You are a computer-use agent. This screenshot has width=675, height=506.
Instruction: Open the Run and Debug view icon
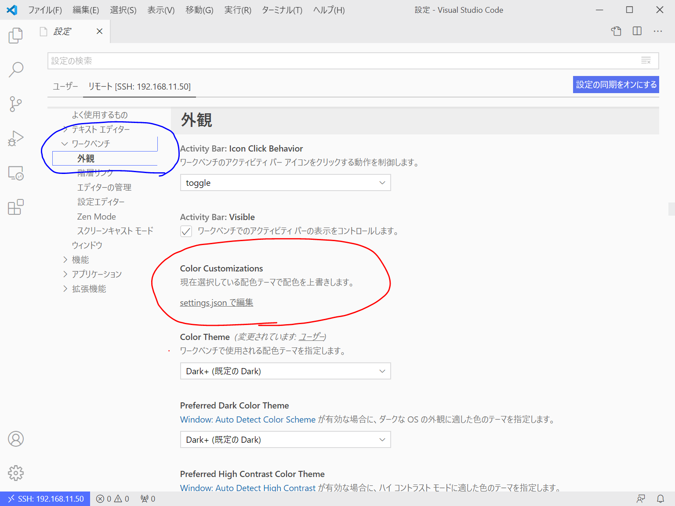[x=16, y=138]
